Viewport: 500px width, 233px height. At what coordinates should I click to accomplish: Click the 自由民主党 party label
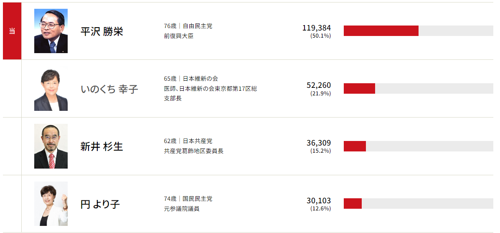click(198, 26)
